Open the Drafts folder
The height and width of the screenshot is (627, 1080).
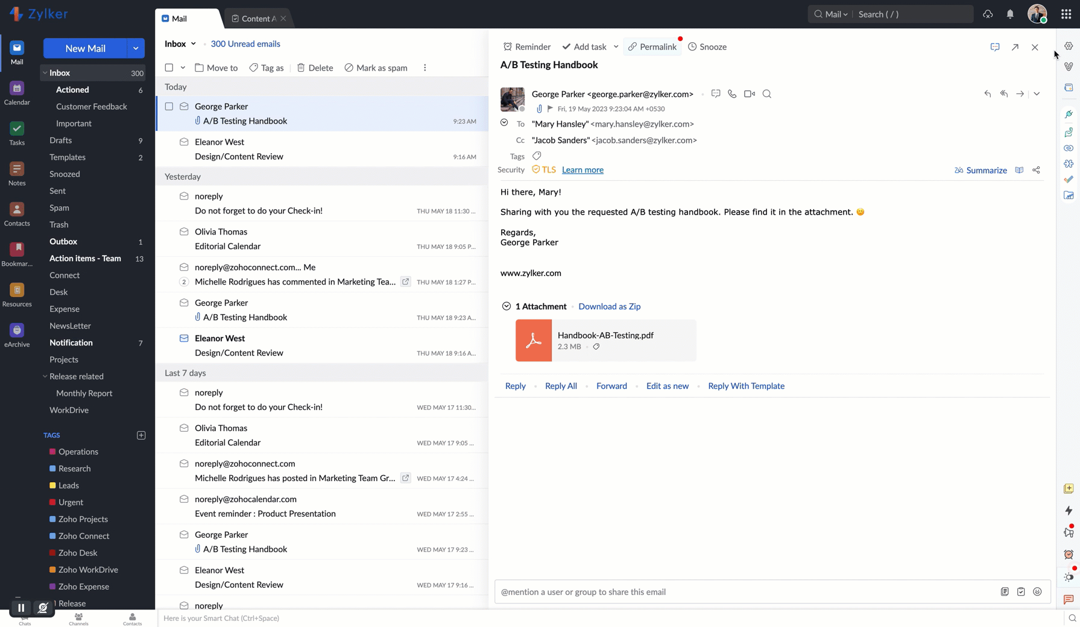pyautogui.click(x=60, y=140)
